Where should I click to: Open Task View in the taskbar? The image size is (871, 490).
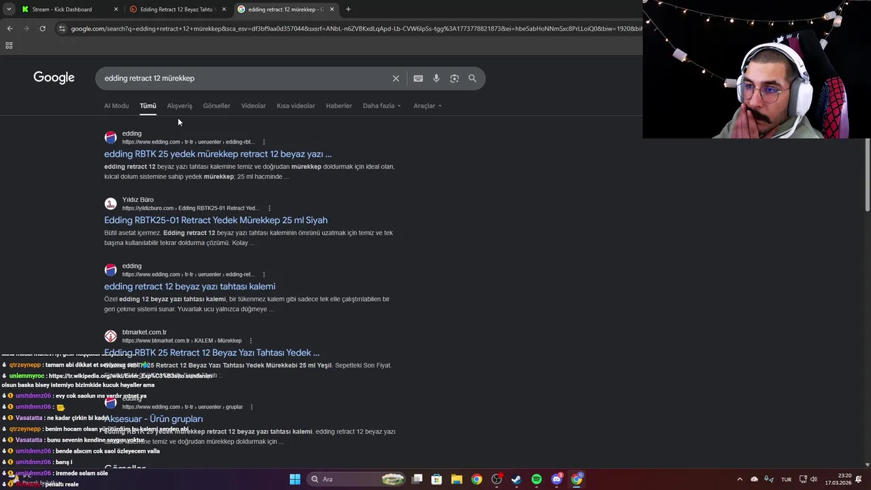pyautogui.click(x=417, y=479)
